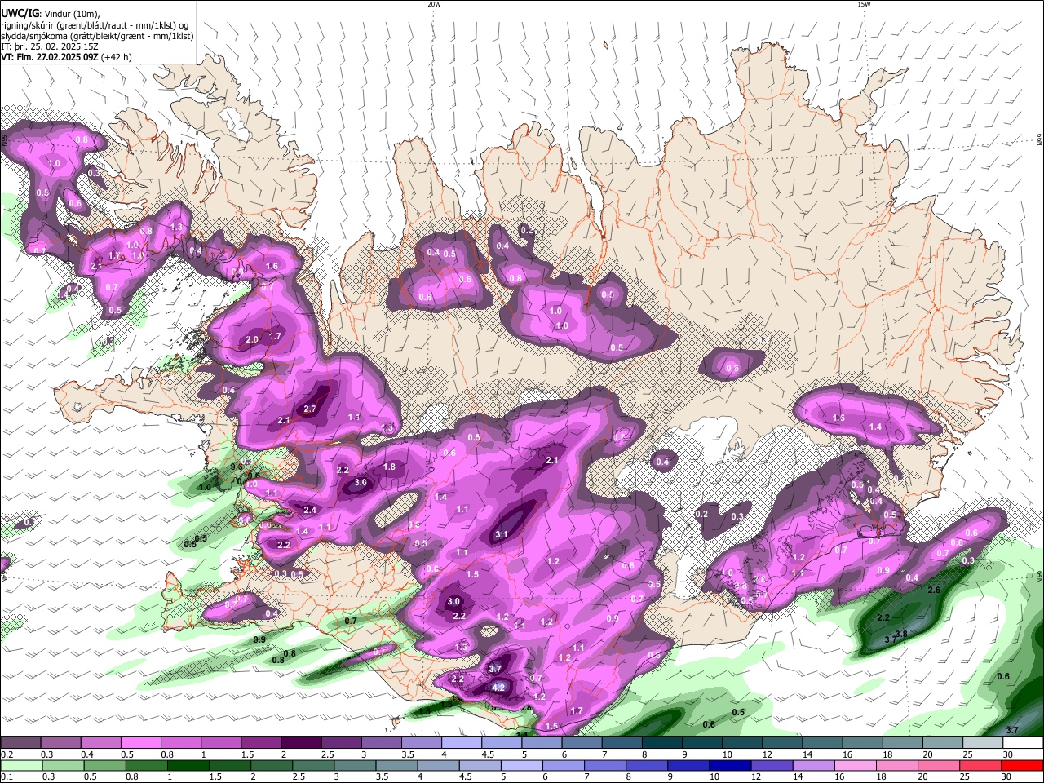Select the 2.0 snowfall value on map
This screenshot has height=783, width=1044.
(x=252, y=339)
